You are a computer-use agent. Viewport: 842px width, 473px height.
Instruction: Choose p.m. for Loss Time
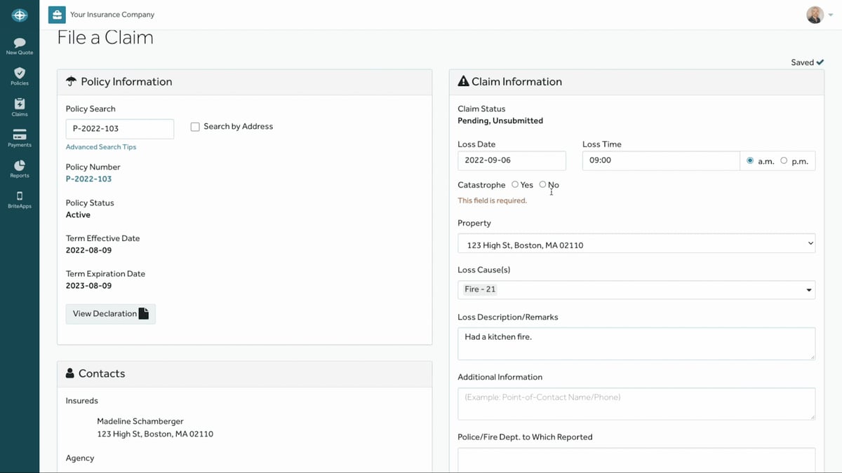(x=784, y=160)
